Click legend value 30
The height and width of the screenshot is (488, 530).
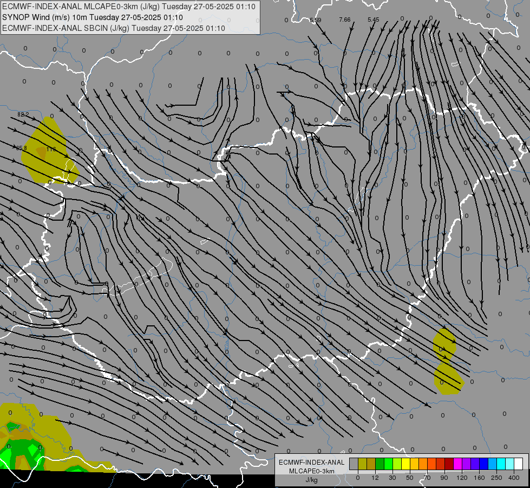coord(392,478)
